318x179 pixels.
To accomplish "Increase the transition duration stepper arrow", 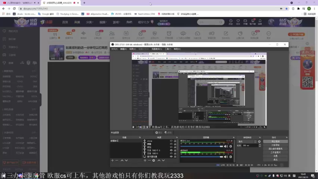I will click(260, 145).
